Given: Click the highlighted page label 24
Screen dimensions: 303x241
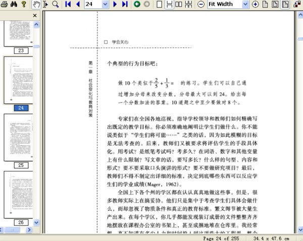Looking at the screenshot, I should (21, 108).
